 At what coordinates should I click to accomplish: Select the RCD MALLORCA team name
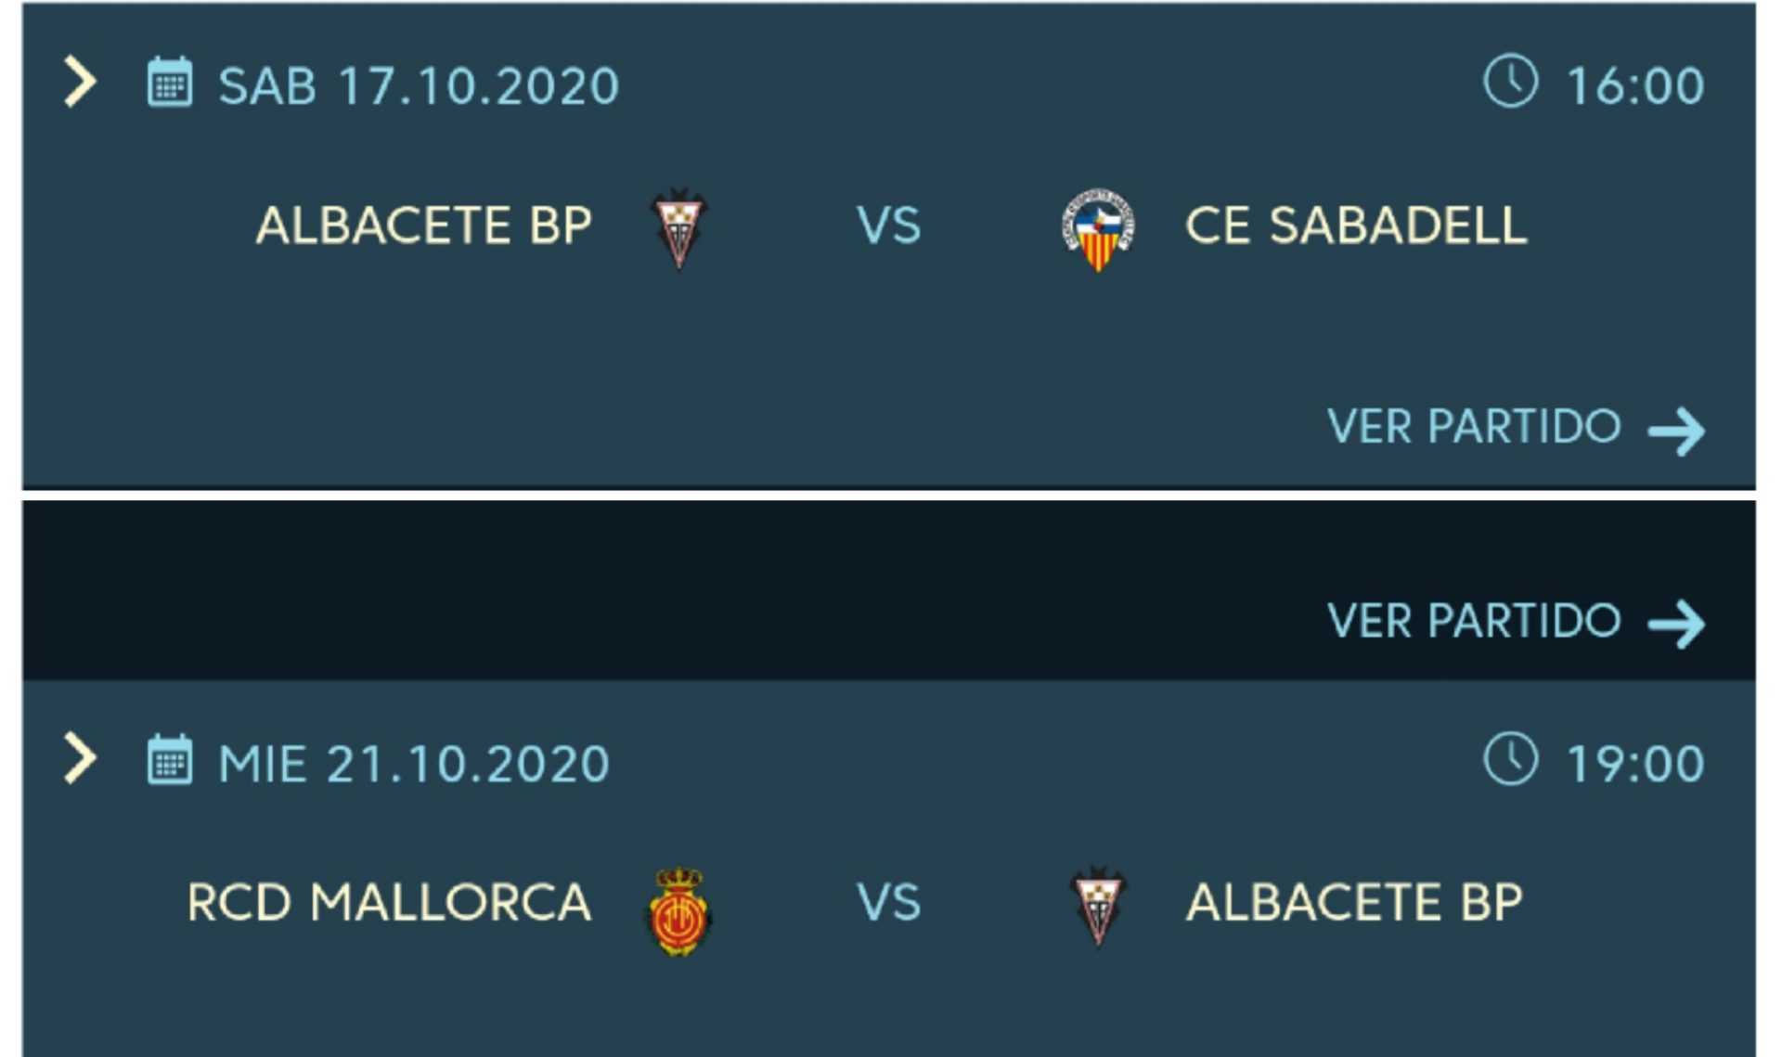click(389, 902)
